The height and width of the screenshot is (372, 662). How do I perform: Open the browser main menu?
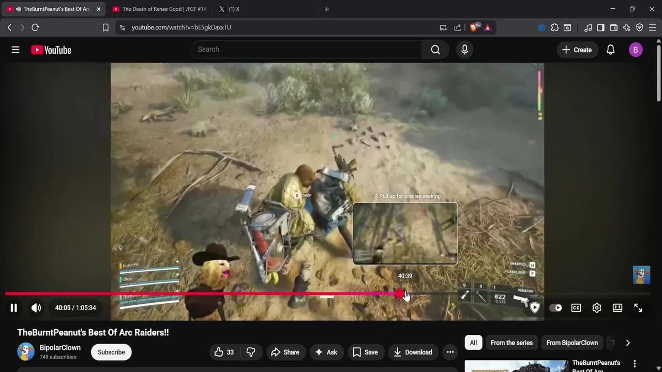652,27
